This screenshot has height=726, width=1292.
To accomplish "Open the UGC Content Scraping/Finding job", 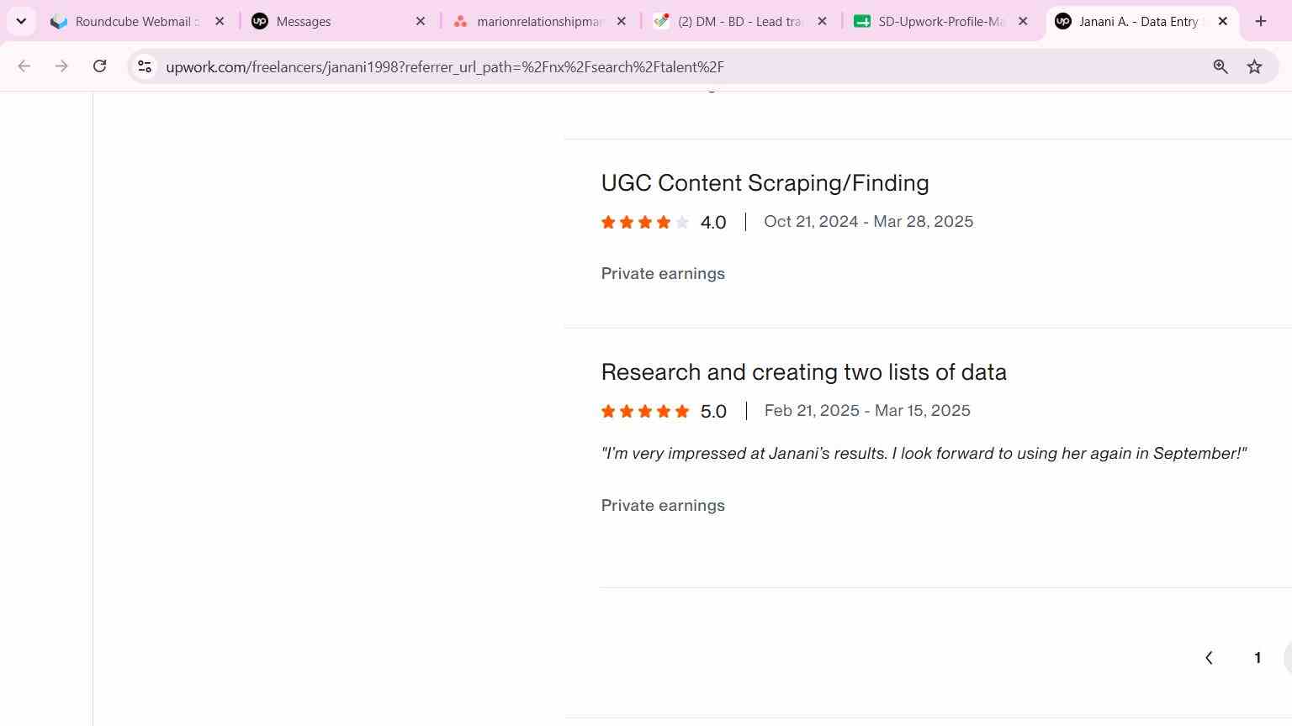I will tap(765, 183).
